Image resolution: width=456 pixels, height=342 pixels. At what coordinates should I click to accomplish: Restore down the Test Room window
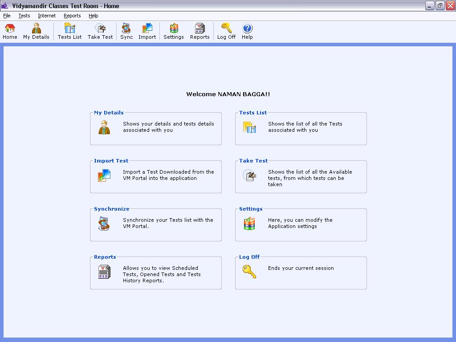[440, 5]
